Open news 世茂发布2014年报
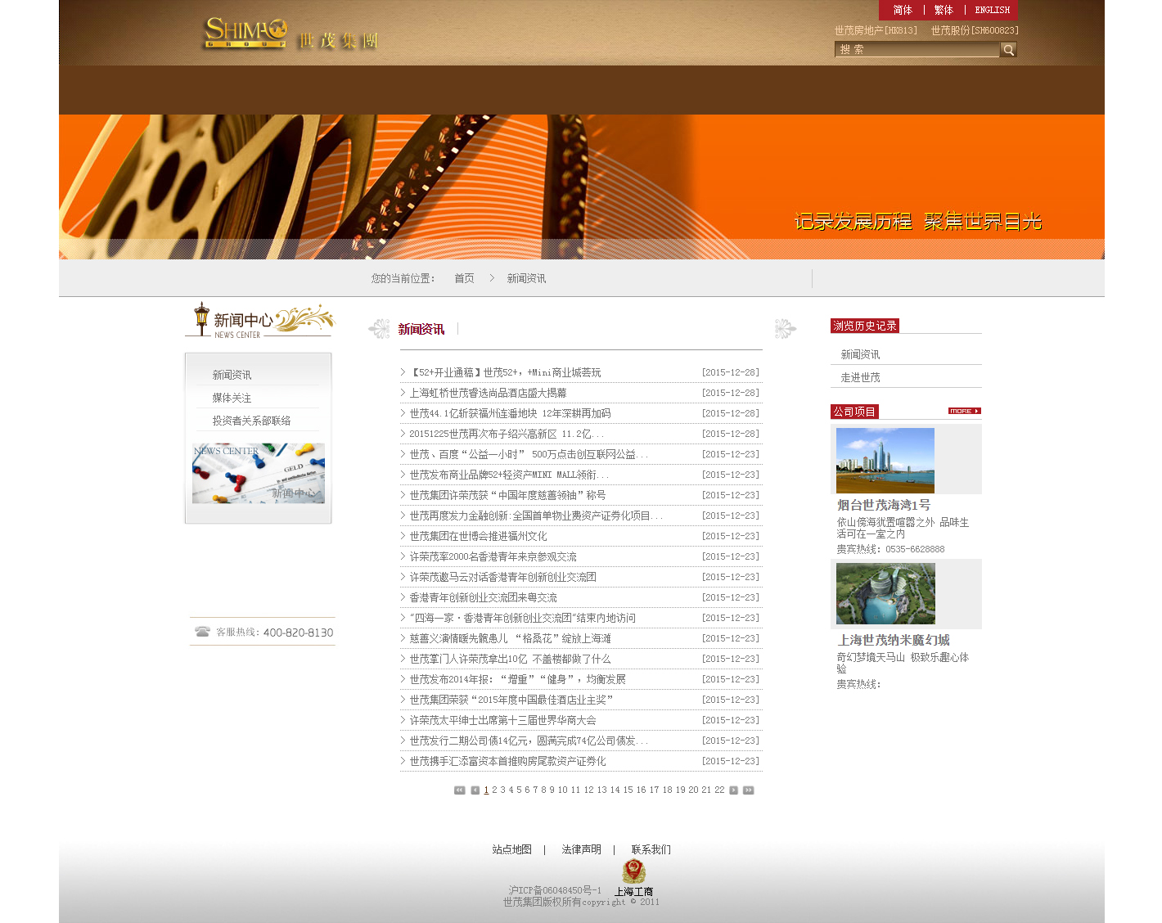This screenshot has width=1162, height=923. pyautogui.click(x=517, y=679)
